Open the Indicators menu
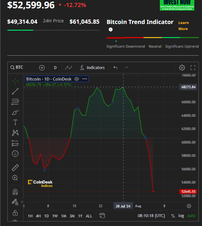 (x=92, y=67)
